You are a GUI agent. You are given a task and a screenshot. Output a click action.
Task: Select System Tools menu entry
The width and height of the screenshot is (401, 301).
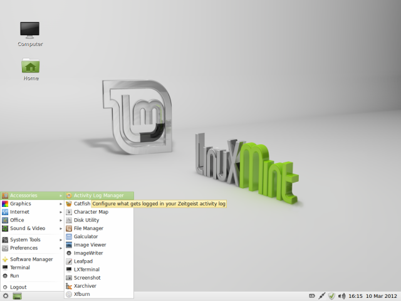pos(32,240)
